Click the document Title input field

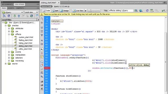pos(121,10)
